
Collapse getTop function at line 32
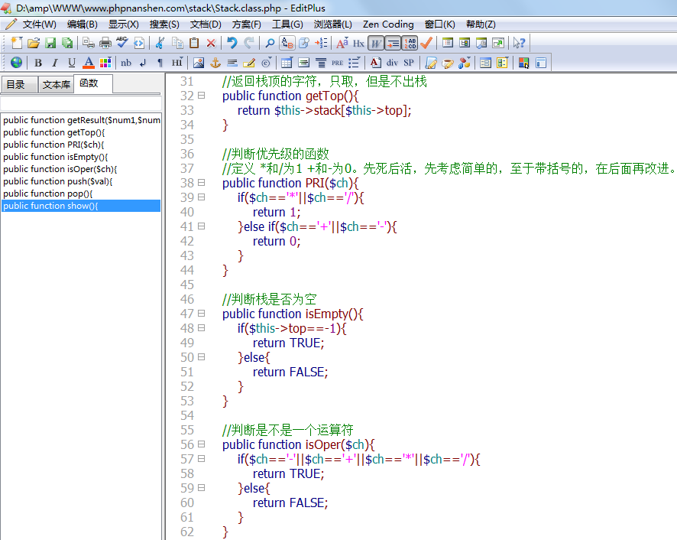(201, 96)
